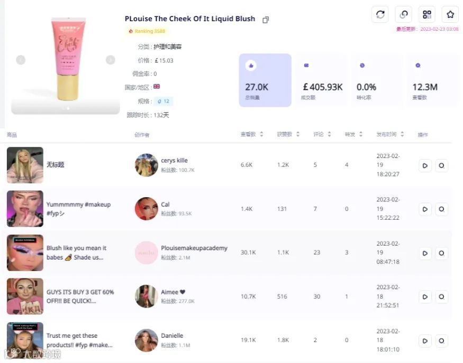Click search icon in Cal row
Viewport: 463px width, 363px height.
(441, 209)
